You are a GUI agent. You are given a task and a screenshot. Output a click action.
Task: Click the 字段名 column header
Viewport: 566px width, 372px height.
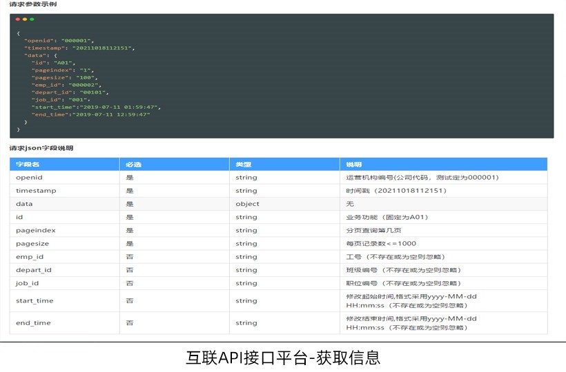pyautogui.click(x=28, y=165)
